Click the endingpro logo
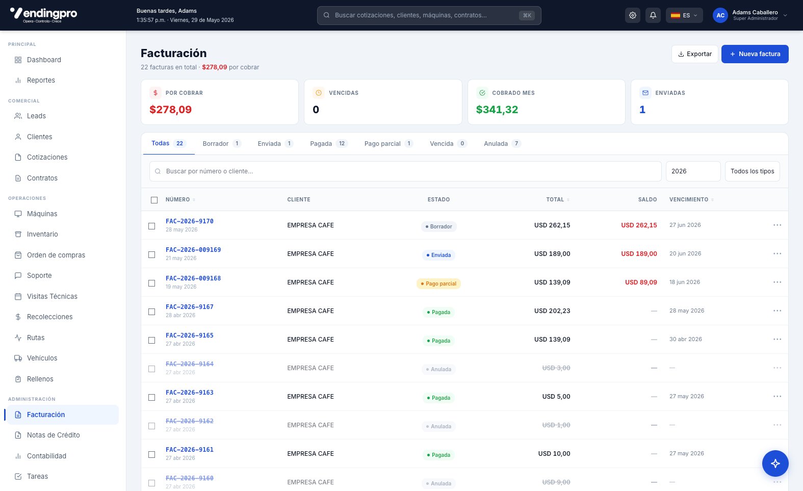 point(43,15)
